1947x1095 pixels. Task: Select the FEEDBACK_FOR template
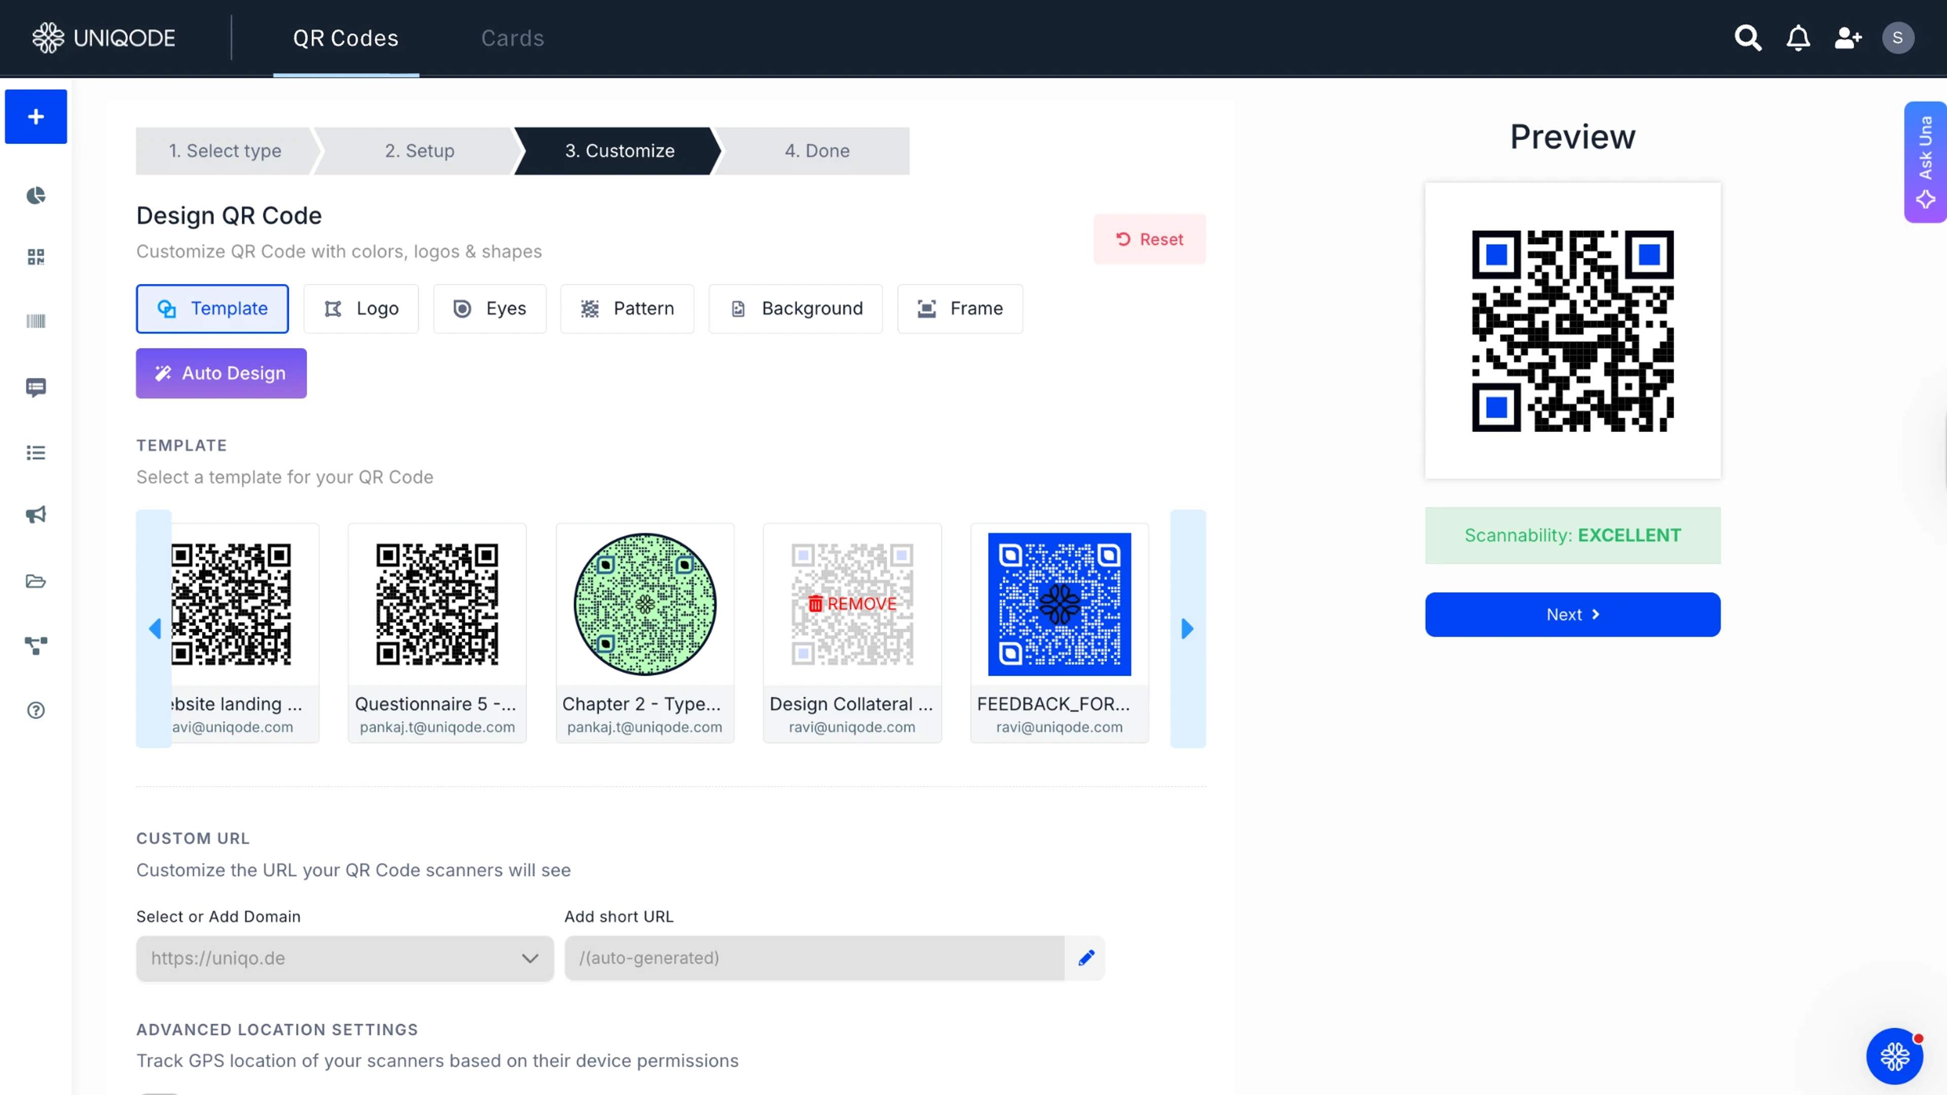(1059, 633)
